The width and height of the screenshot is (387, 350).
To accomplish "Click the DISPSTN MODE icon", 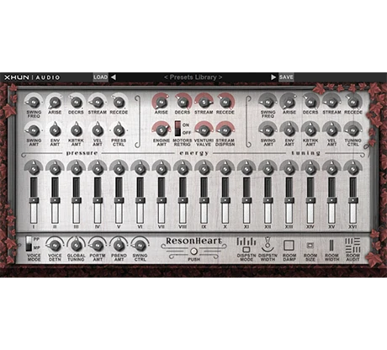I will (247, 245).
